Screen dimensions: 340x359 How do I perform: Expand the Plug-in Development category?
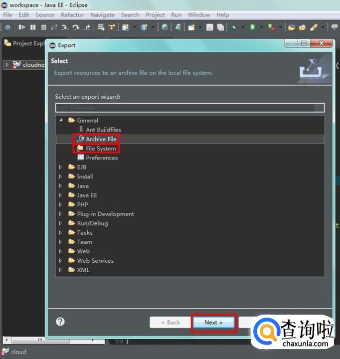pos(60,214)
